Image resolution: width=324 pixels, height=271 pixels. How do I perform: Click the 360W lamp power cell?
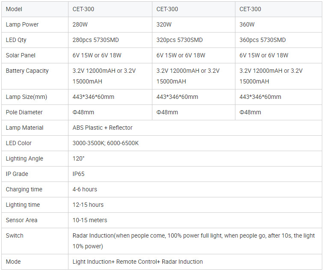[x=279, y=24]
